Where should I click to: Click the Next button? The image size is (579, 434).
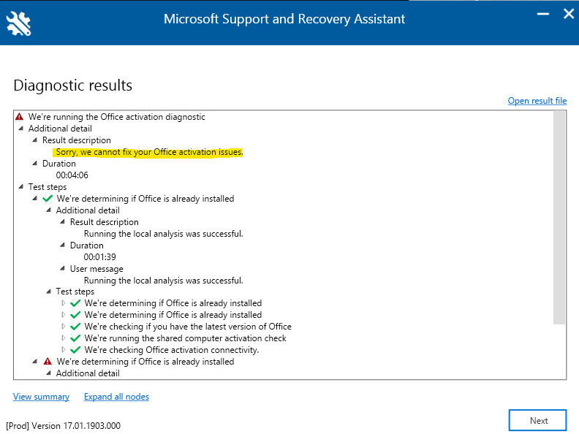(x=537, y=420)
